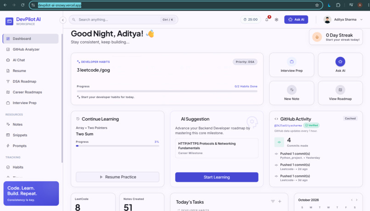370x211 pixels.
Task: Open AI Chat in the sidebar
Action: (31, 60)
